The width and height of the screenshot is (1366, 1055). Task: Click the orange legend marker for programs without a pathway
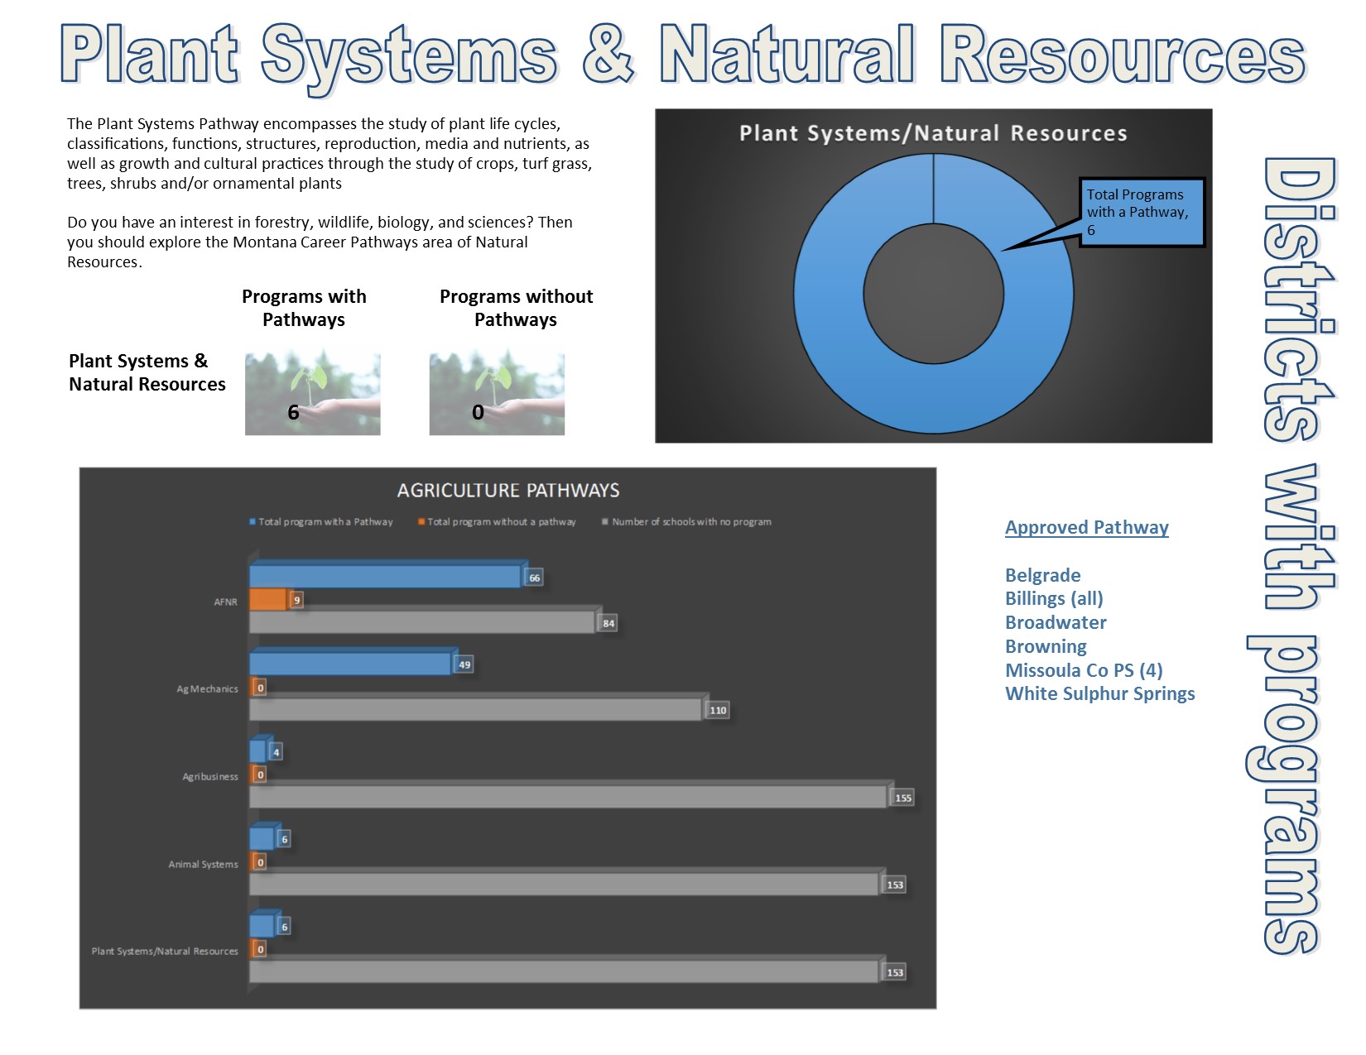(x=421, y=522)
